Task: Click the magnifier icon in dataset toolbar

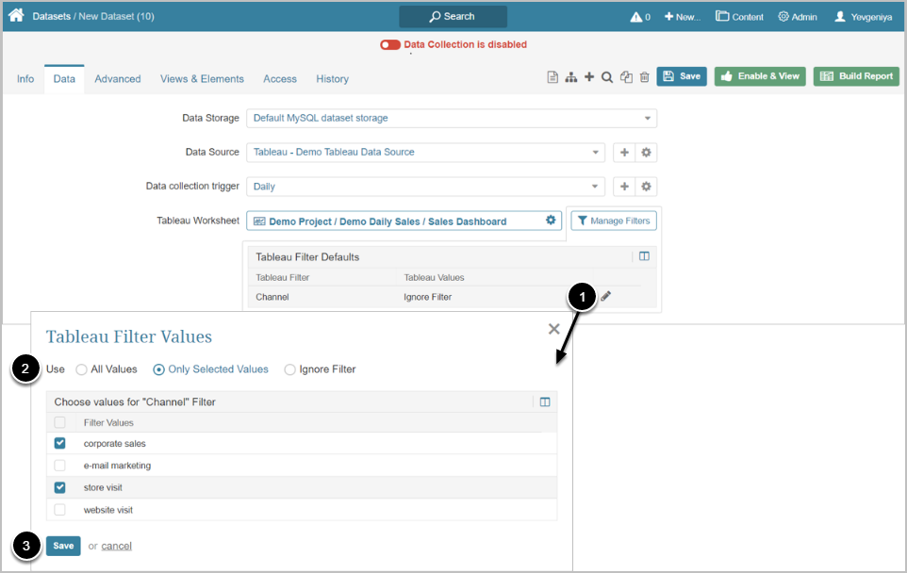Action: [607, 77]
